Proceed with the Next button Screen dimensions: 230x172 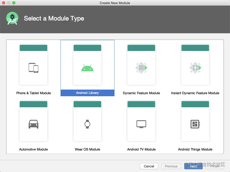coord(193,166)
